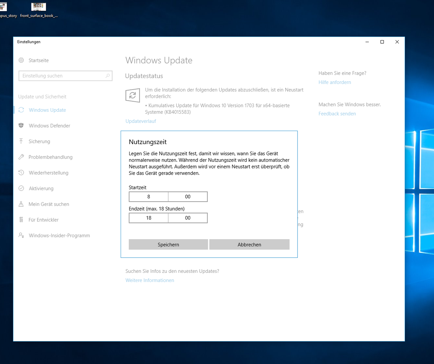Click the Windows-Insider-Programm user icon
434x364 pixels.
pyautogui.click(x=21, y=235)
